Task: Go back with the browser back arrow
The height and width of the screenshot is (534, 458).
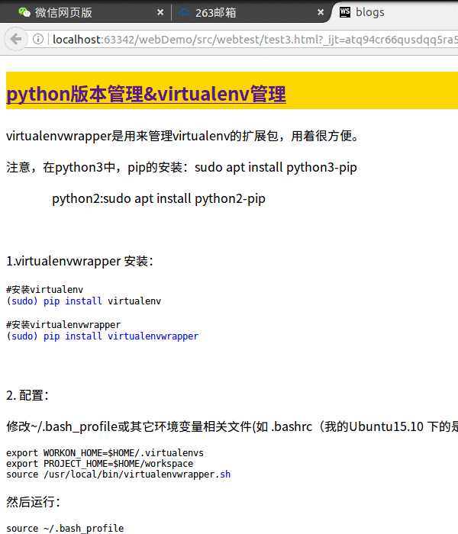Action: tap(16, 39)
